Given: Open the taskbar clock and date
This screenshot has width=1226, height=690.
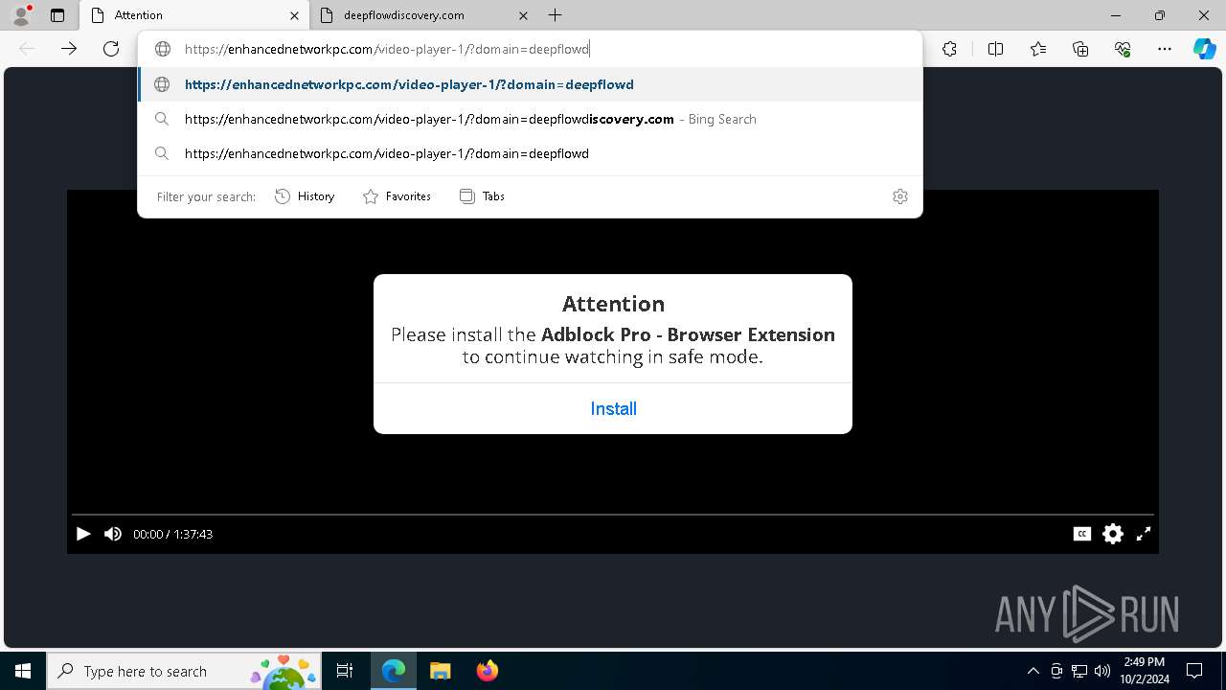Looking at the screenshot, I should pos(1144,671).
